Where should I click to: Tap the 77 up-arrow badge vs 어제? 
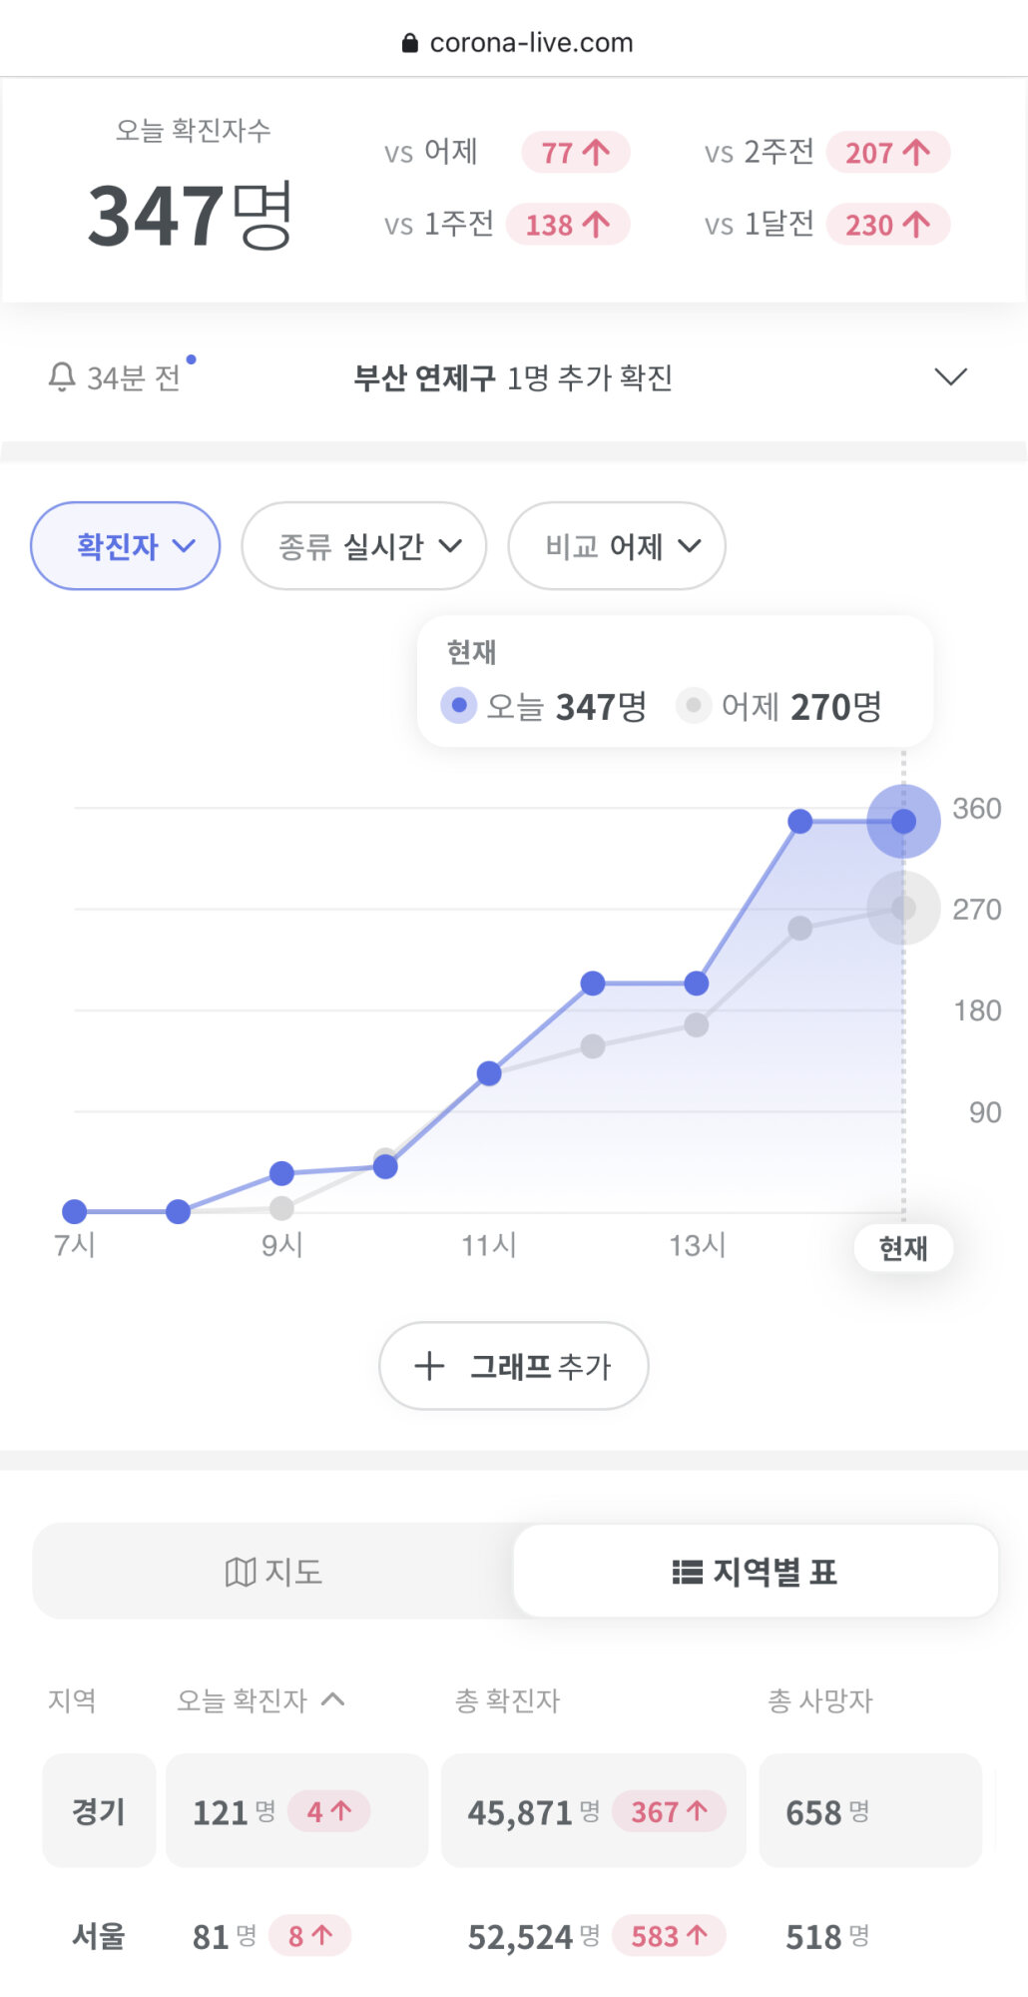[576, 153]
